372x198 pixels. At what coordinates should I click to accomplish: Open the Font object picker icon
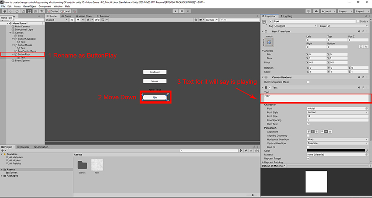coord(367,108)
